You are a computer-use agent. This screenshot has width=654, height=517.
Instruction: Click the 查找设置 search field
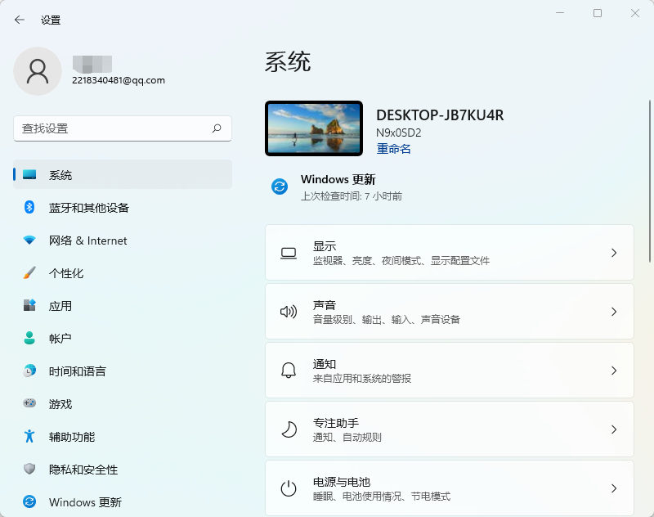click(123, 128)
